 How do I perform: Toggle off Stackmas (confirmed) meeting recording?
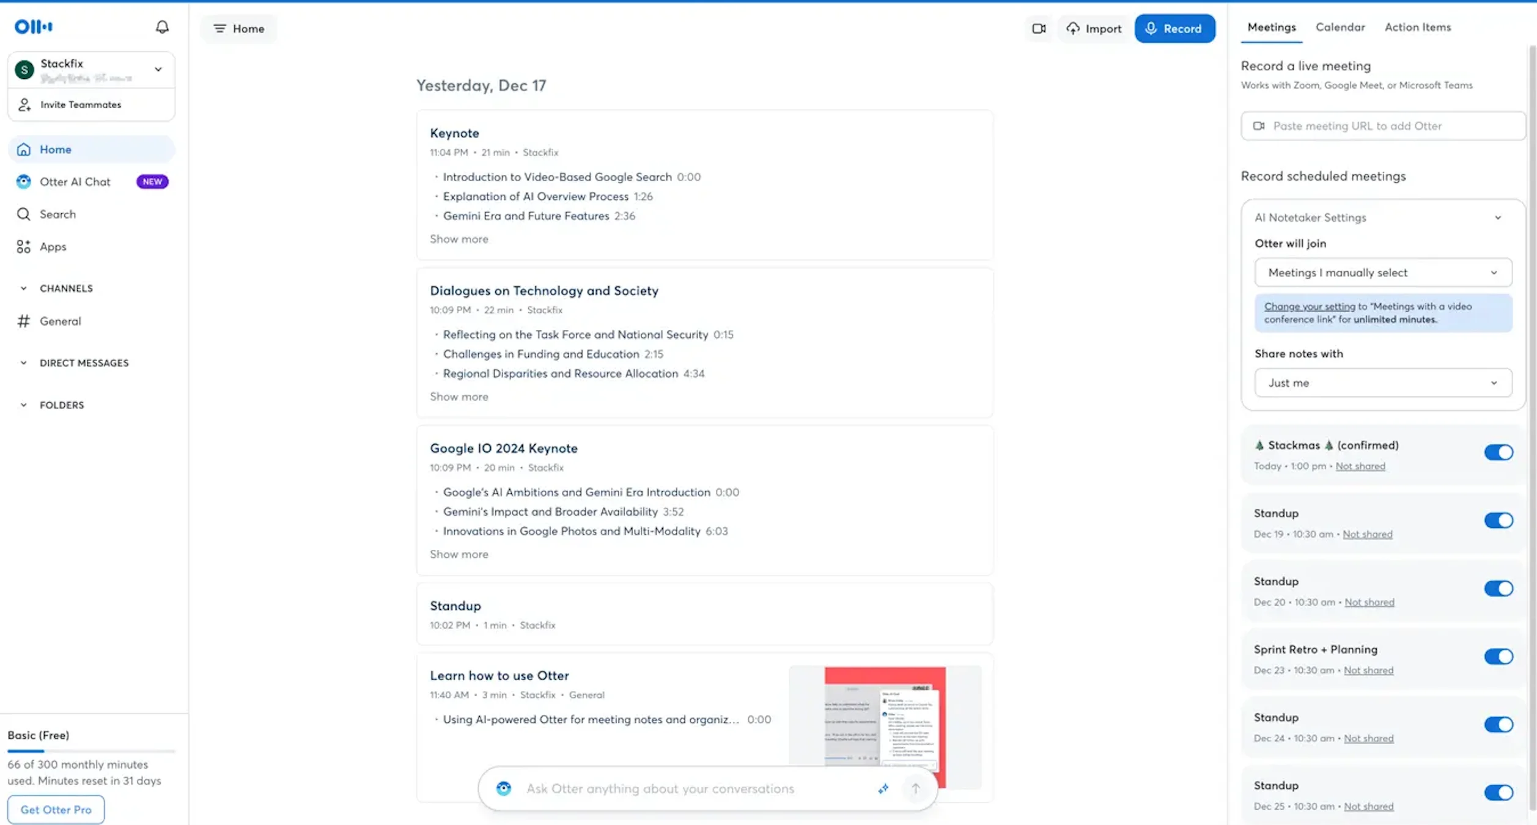click(1498, 452)
